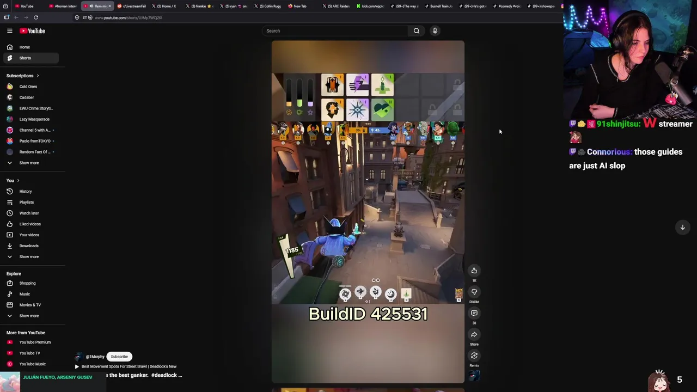The image size is (697, 392).
Task: Open the Random Fact Of subscription
Action: (31, 152)
